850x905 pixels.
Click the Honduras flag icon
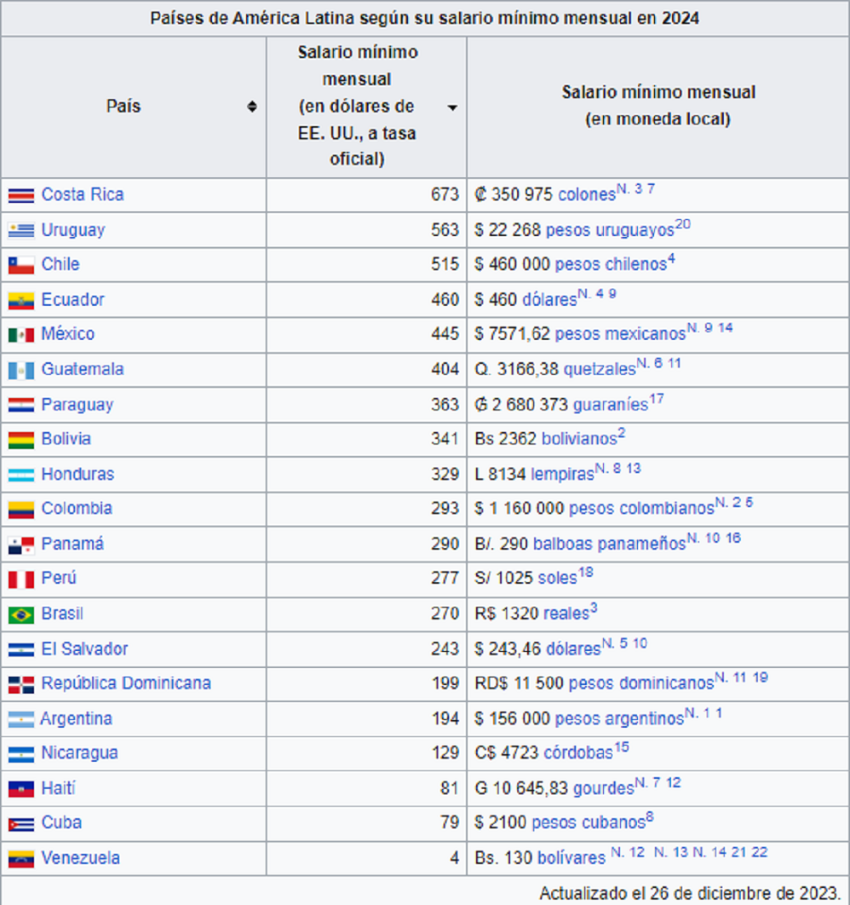(x=21, y=475)
